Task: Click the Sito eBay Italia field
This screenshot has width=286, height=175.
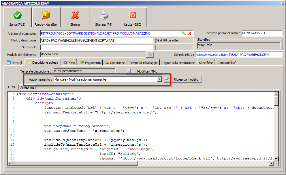Action: coord(239,45)
